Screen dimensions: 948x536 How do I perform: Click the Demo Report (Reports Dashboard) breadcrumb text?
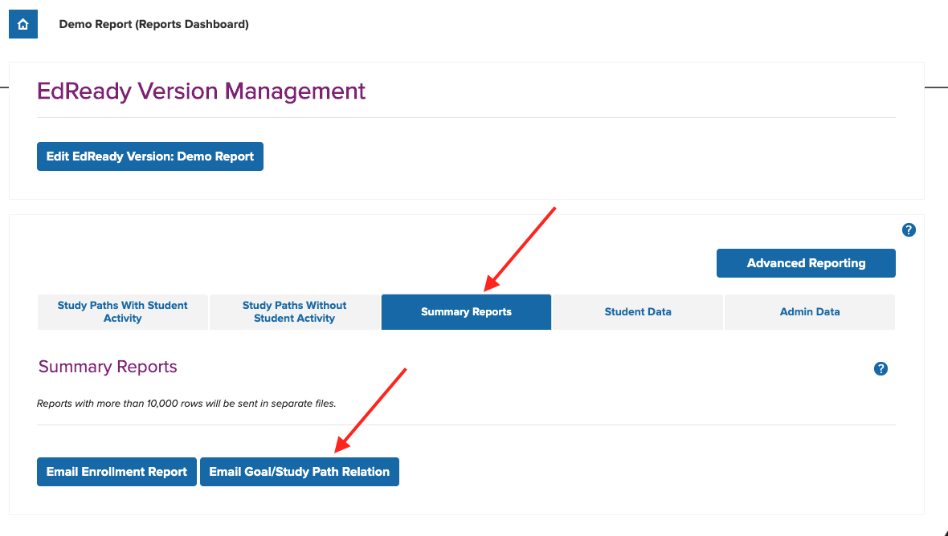click(x=153, y=24)
